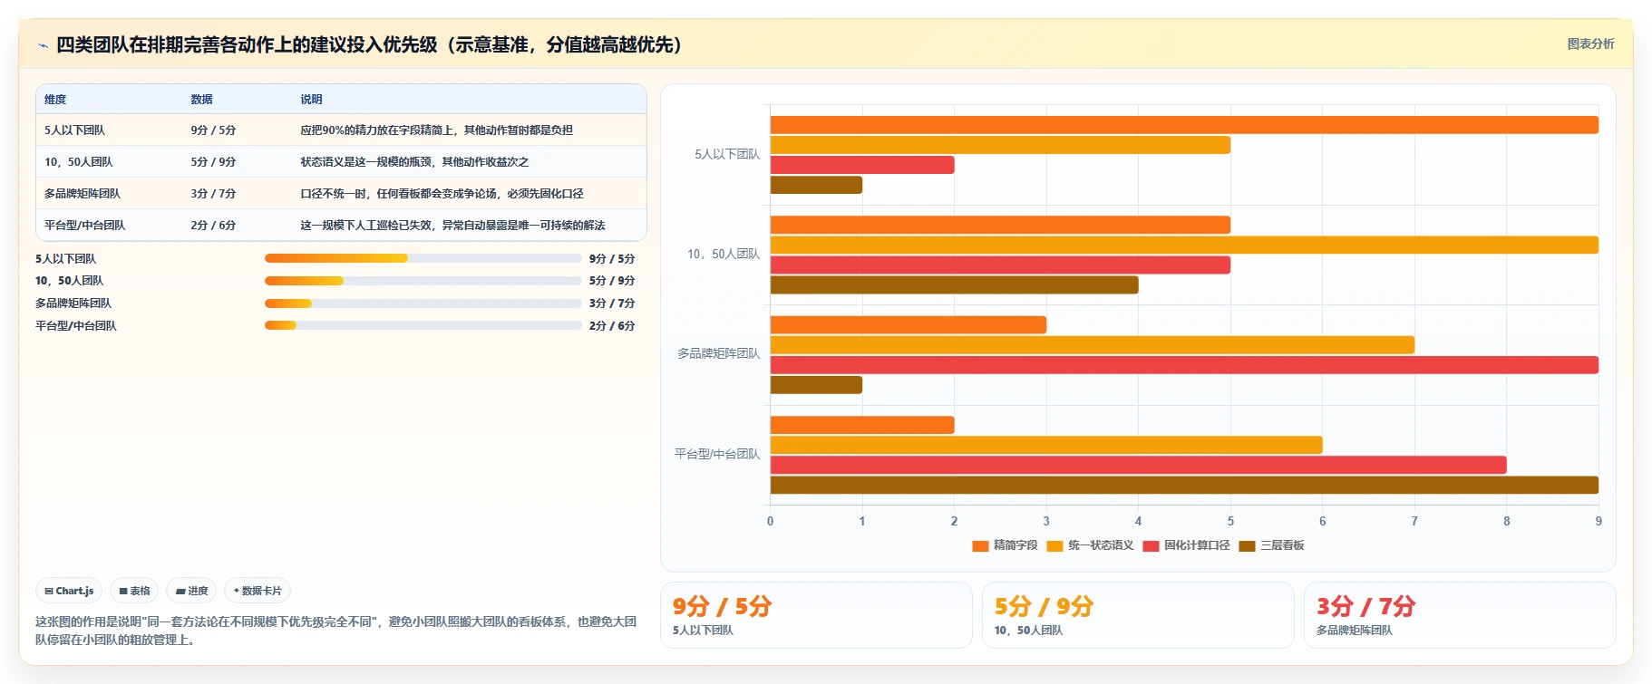Click the orange 精简字段 bar for 10，50人团队
The image size is (1652, 684).
1000,225
